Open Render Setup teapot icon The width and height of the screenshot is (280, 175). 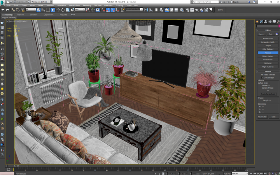[x=187, y=10]
